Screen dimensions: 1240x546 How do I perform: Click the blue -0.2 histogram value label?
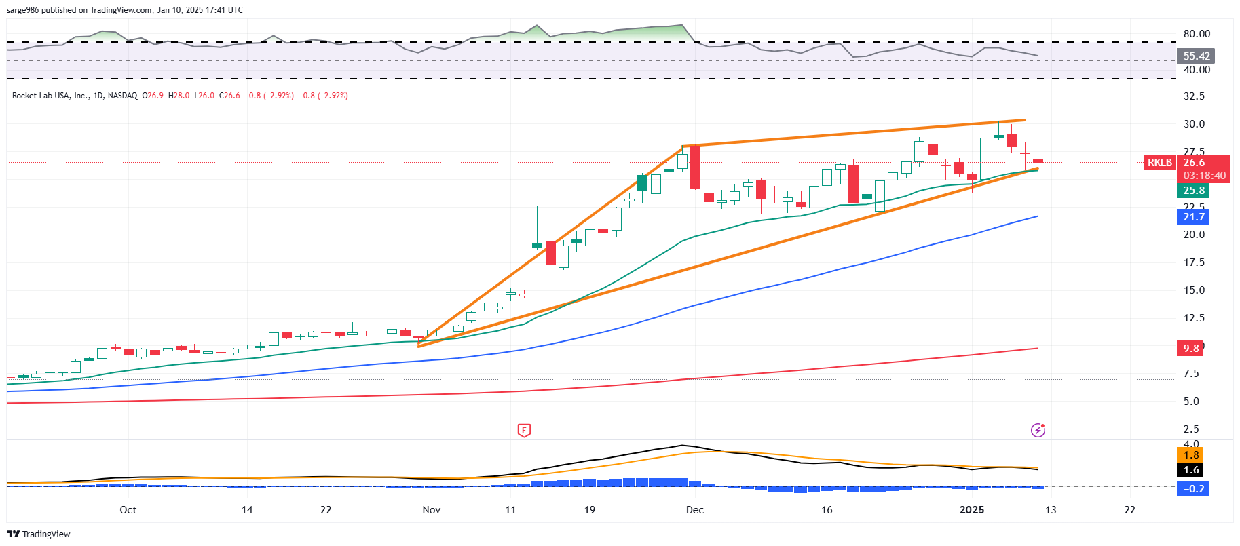point(1193,489)
